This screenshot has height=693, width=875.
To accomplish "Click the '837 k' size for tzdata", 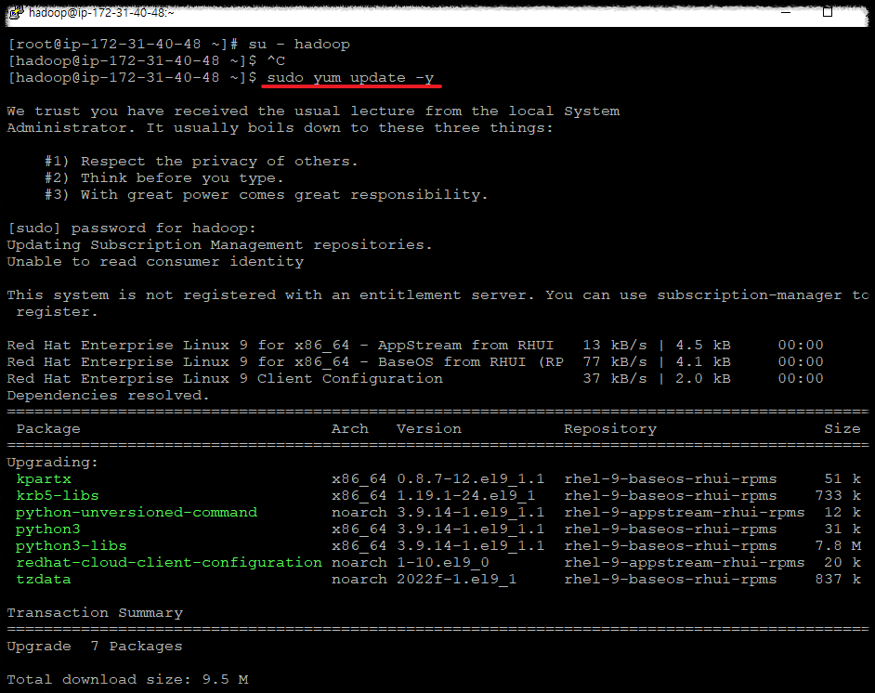I will click(x=838, y=580).
